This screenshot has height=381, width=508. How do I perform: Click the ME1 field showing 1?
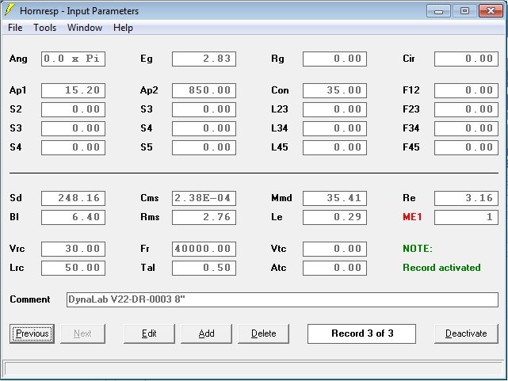tap(466, 217)
